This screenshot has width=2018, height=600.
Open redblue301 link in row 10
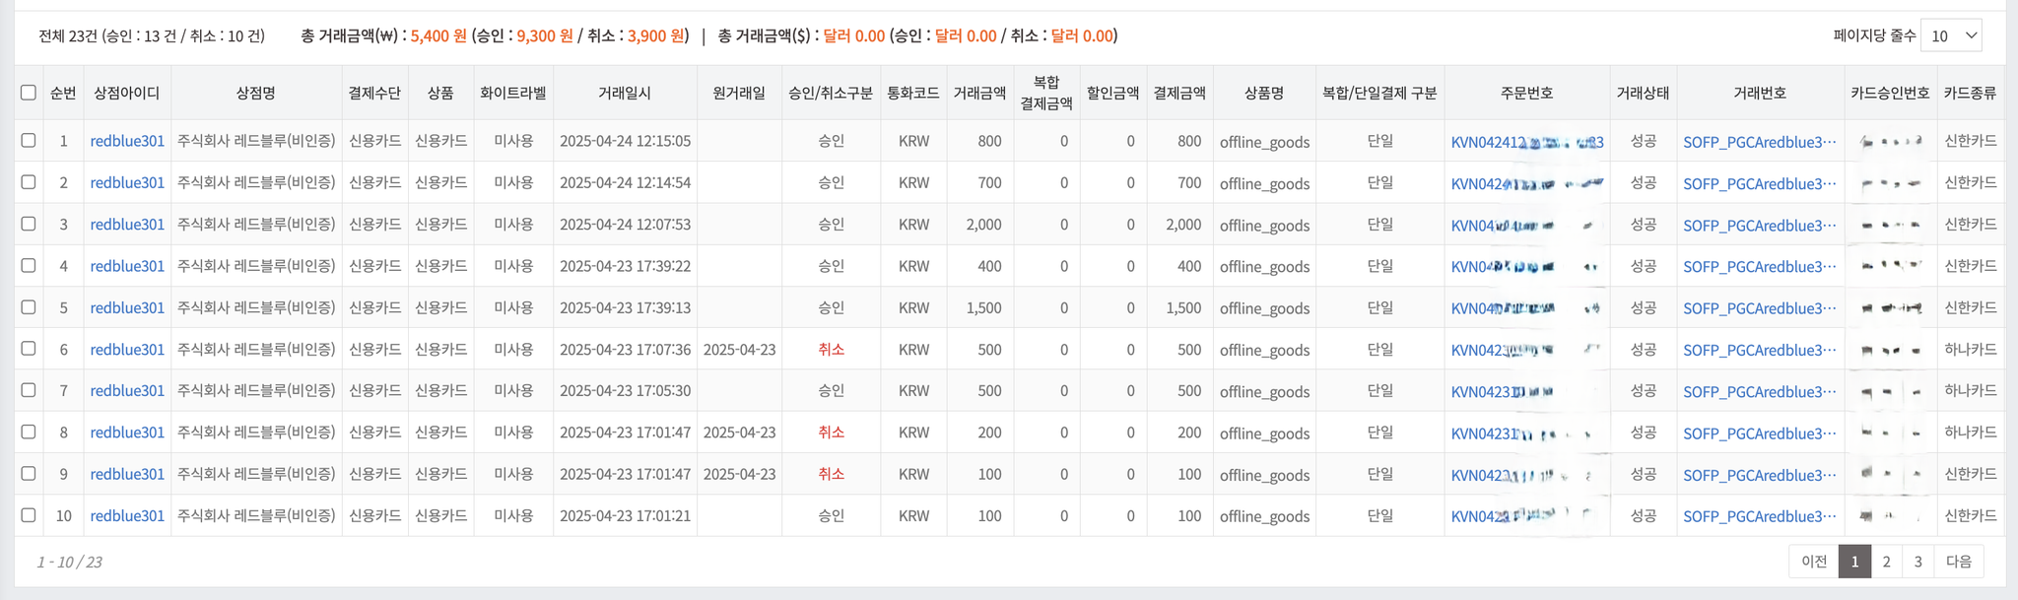point(127,515)
